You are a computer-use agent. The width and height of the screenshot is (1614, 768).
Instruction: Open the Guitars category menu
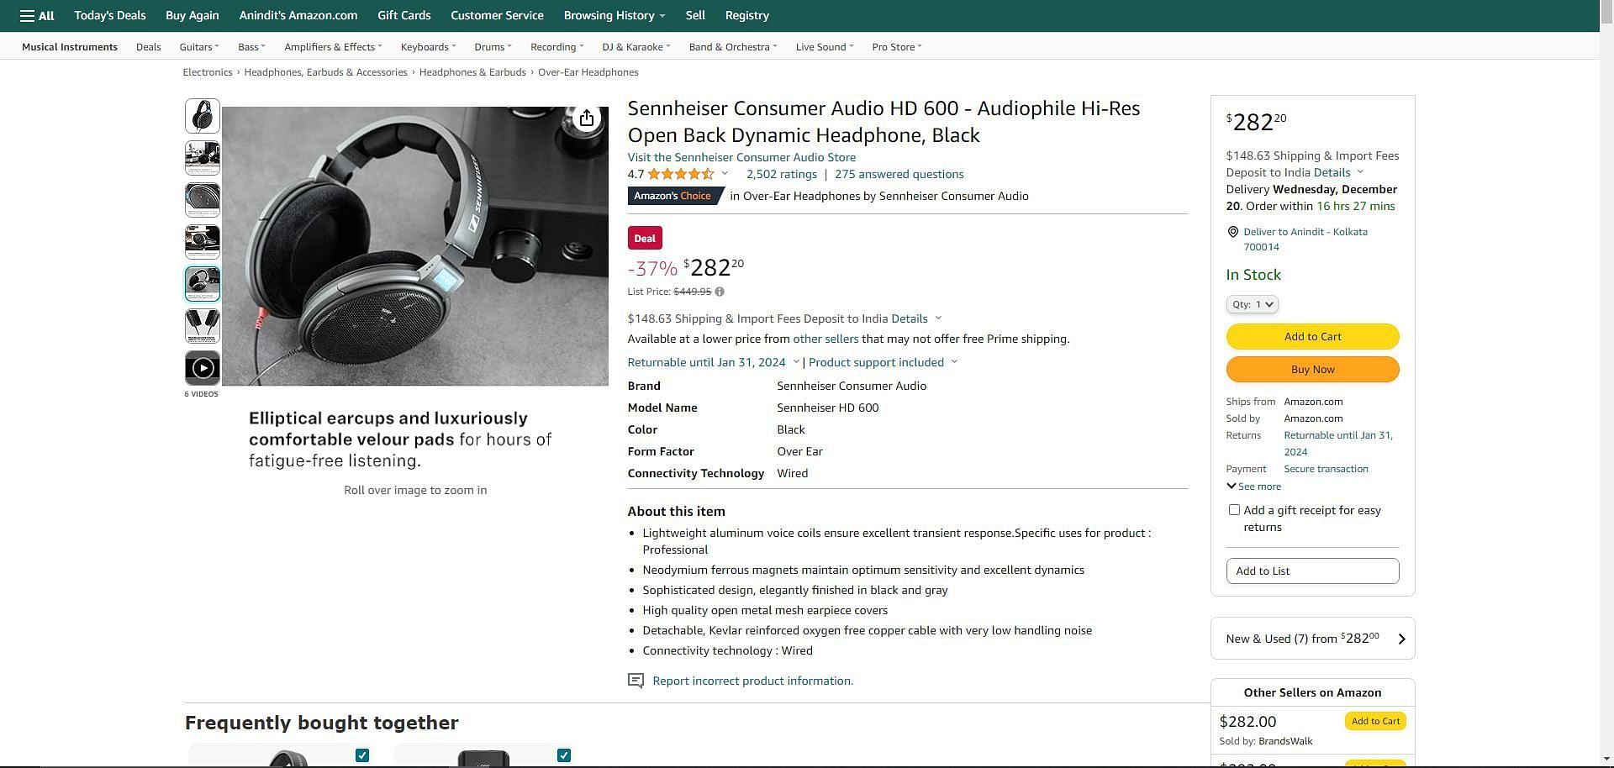198,47
